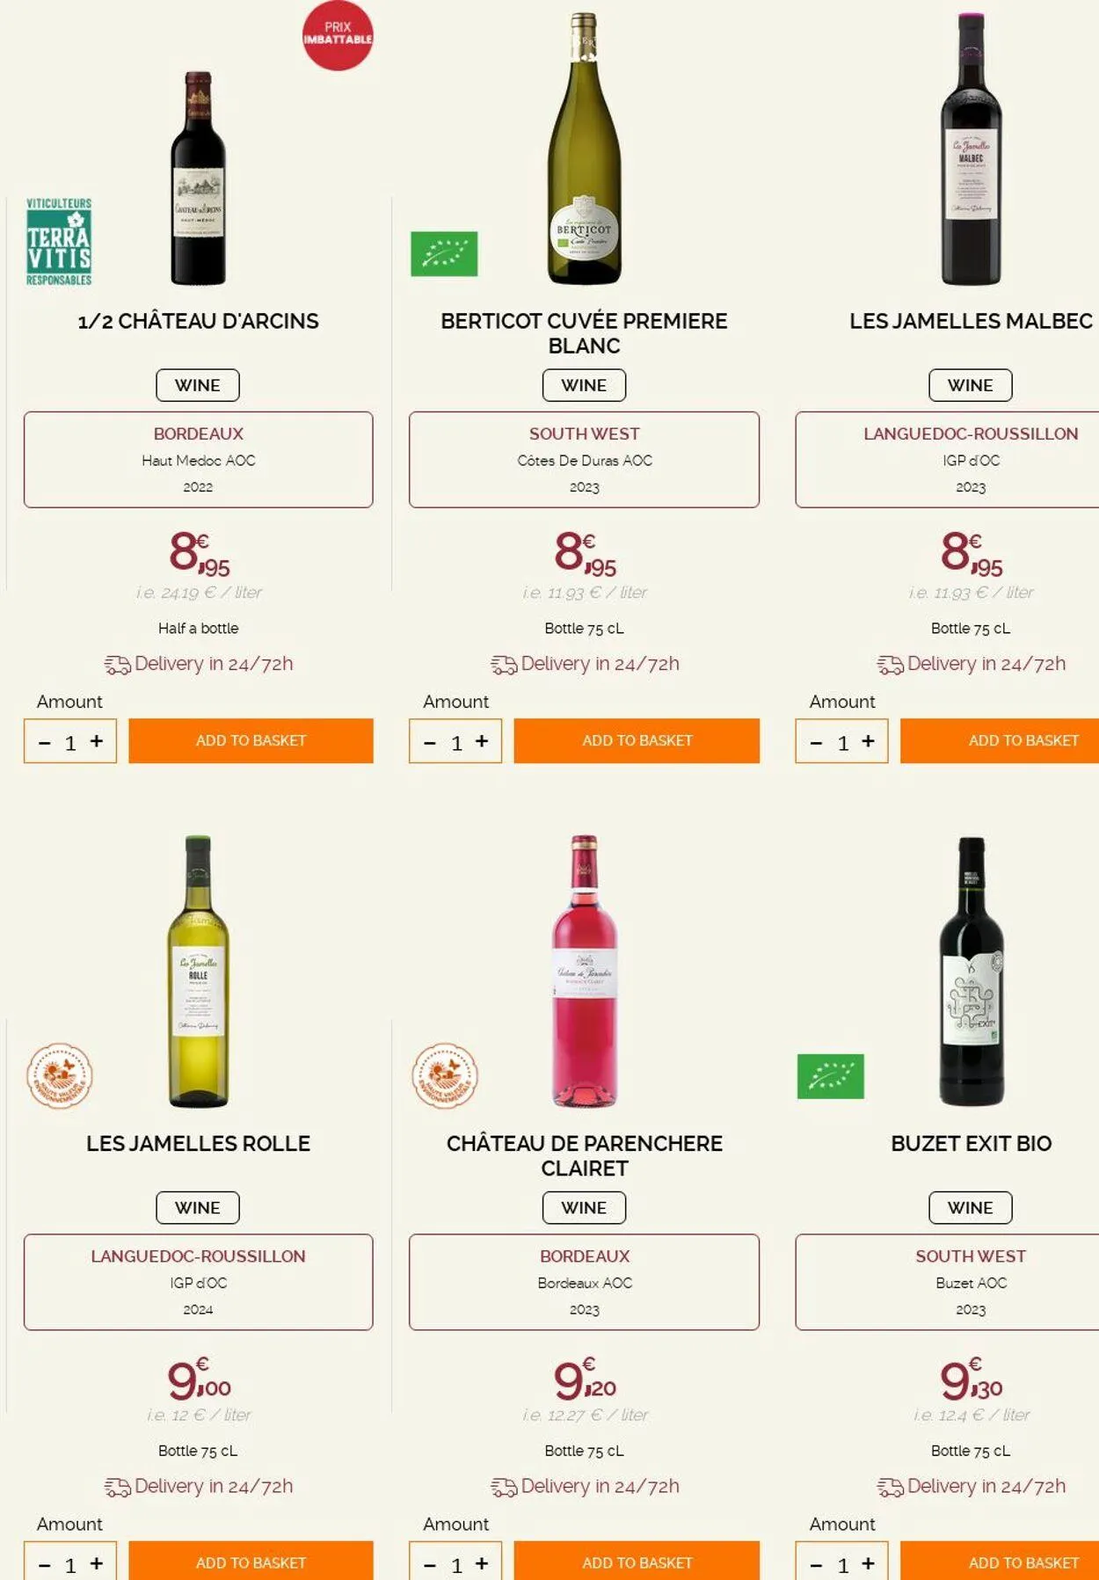Click organic EU leaf logo beside Buzet Exit

point(830,1076)
